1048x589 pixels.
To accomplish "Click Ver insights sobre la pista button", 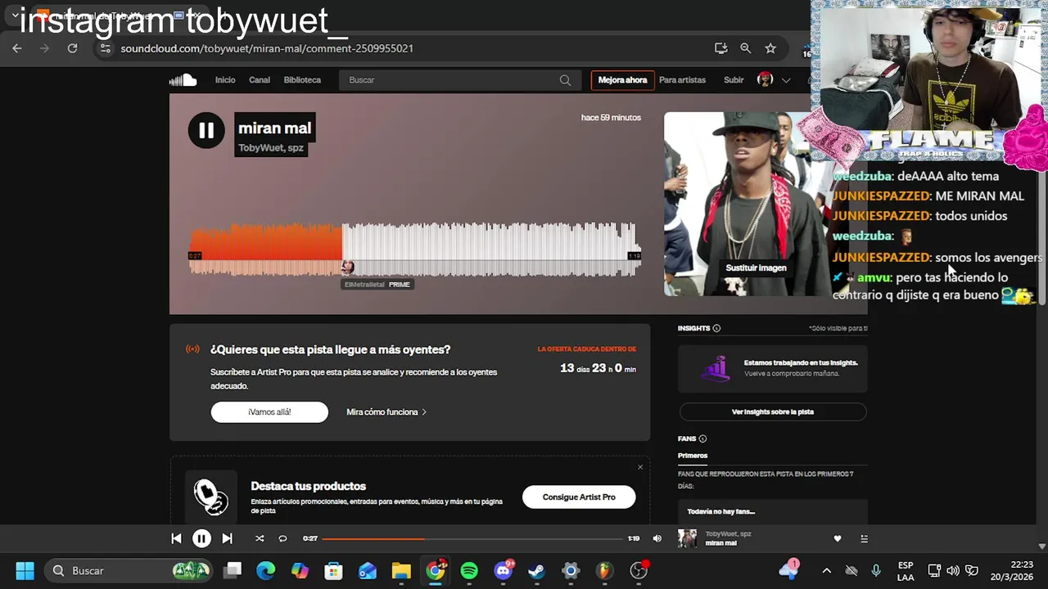I will pos(772,412).
